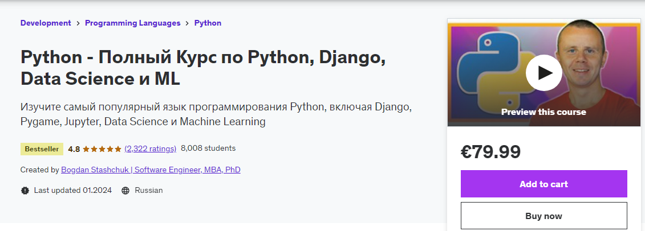
Task: Click chevron after Programming Languages breadcrumb
Action: [187, 23]
